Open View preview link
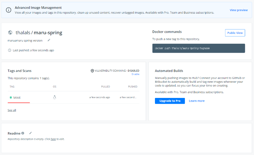Screen dimensions: 254x155 (x=239, y=10)
